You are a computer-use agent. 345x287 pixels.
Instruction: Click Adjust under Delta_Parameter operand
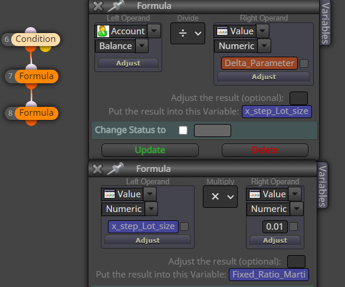pos(264,77)
